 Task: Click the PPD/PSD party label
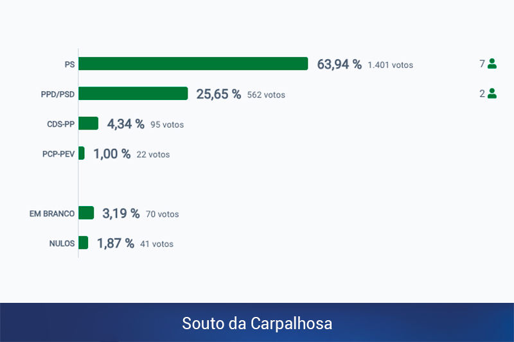57,94
